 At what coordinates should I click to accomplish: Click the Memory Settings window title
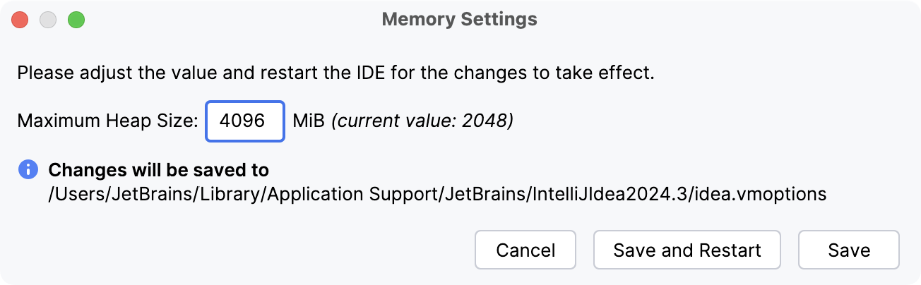click(459, 19)
